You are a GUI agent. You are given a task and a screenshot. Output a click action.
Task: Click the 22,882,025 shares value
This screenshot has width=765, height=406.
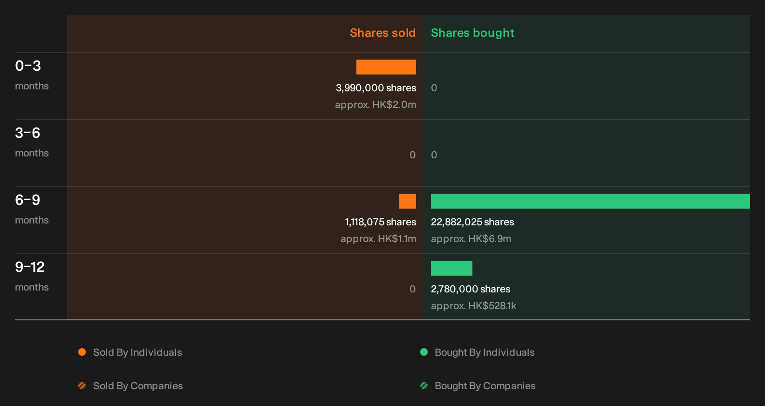(x=472, y=222)
